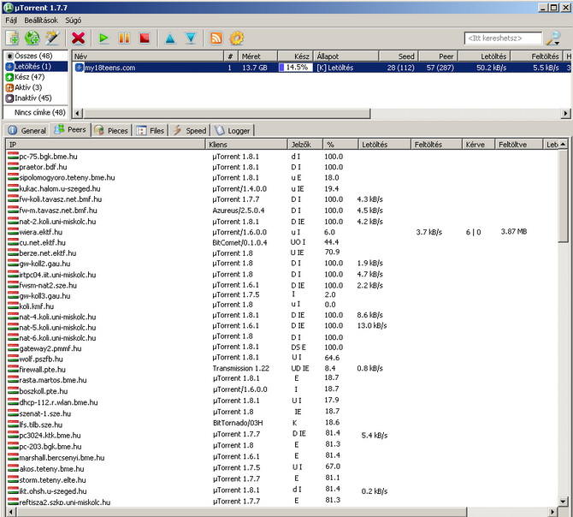Select peer firewall.pte.hu
Image resolution: width=573 pixels, height=517 pixels.
tap(43, 370)
